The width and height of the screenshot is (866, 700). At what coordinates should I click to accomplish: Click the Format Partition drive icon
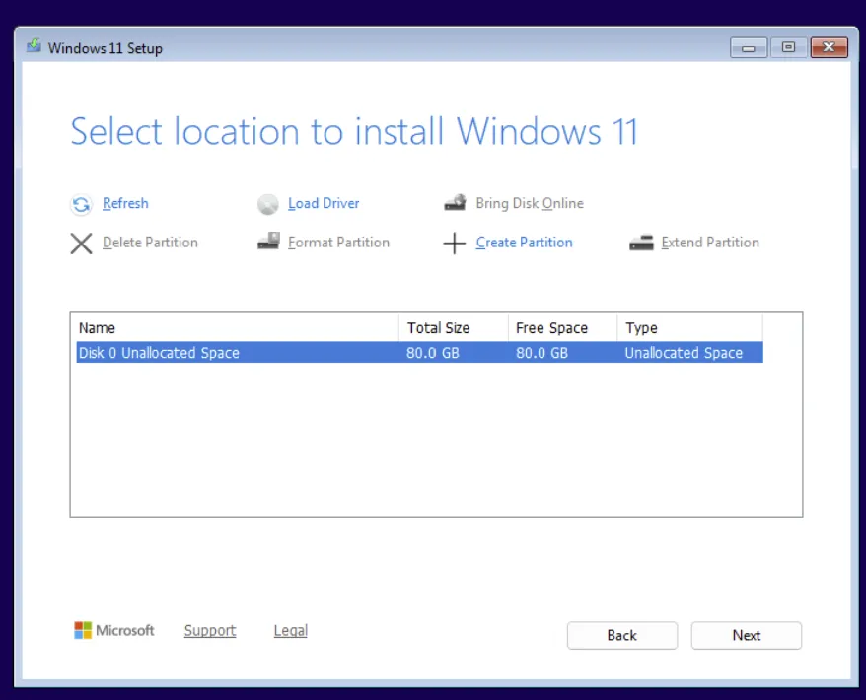click(268, 242)
